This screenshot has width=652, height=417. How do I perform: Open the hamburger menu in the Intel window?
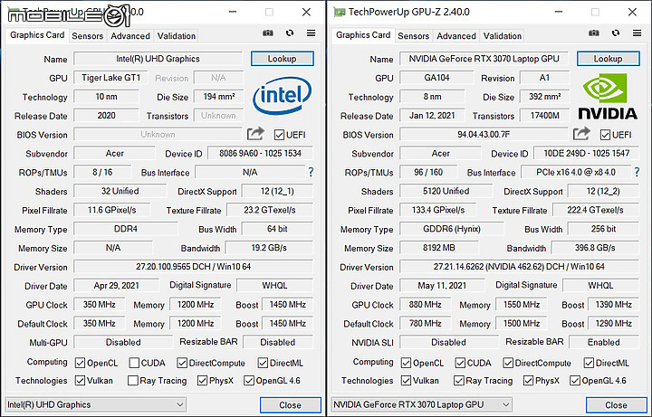tap(311, 33)
